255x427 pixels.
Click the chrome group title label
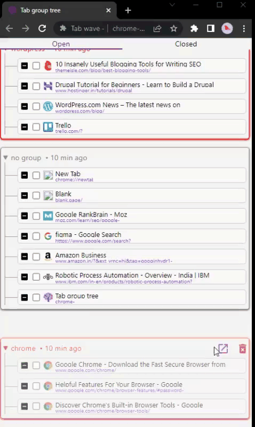tap(23, 349)
